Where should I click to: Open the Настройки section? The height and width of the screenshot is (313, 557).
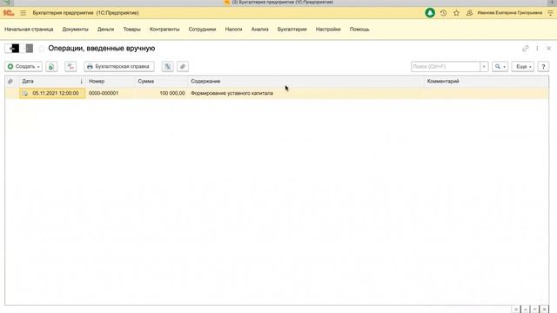[x=328, y=29]
